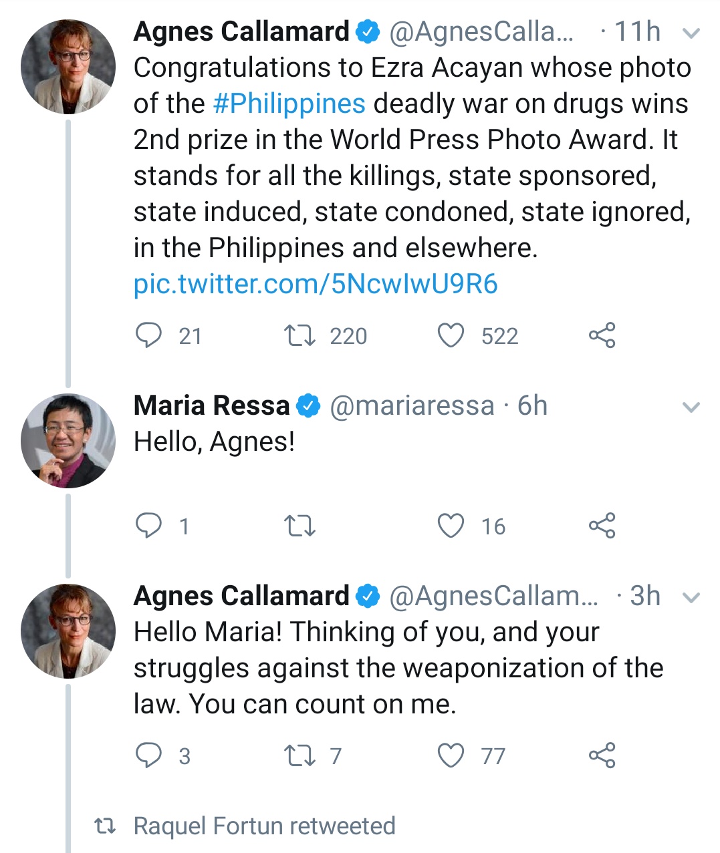Reply to the World Press Photo tweet

click(x=148, y=335)
